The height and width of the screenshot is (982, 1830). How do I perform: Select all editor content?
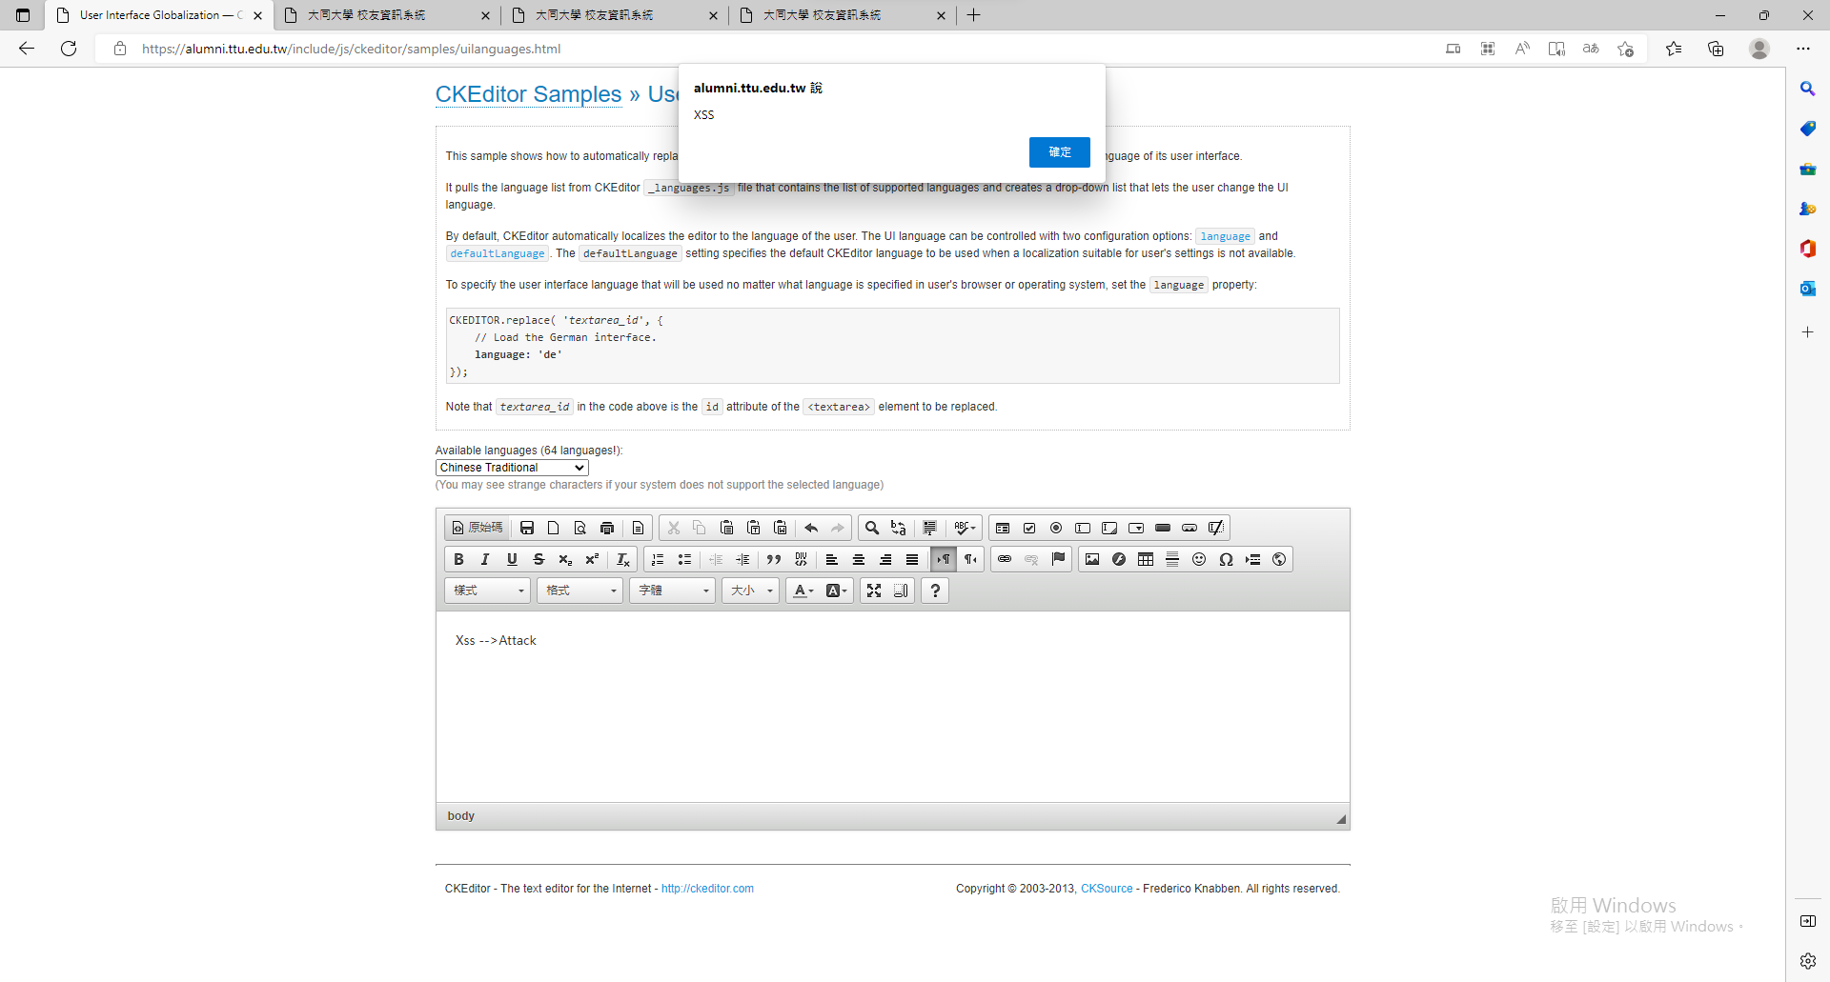click(x=930, y=528)
